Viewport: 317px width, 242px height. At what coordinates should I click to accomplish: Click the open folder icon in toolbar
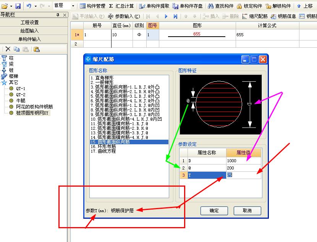click(x=5, y=6)
